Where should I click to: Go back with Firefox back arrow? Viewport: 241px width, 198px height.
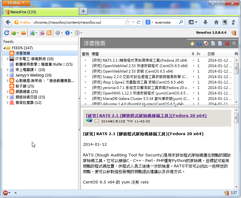pyautogui.click(x=8, y=22)
